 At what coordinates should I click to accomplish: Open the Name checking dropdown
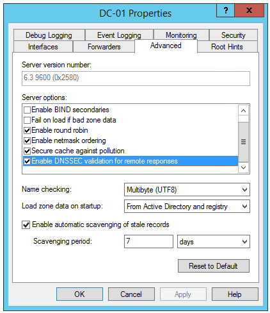[x=187, y=190]
